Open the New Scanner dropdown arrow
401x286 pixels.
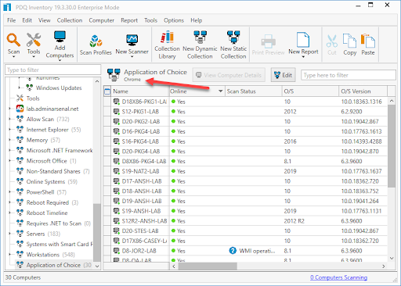(x=132, y=56)
